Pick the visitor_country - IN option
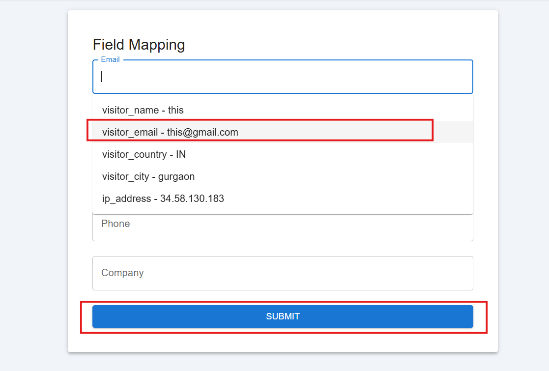The image size is (549, 371). coord(283,154)
